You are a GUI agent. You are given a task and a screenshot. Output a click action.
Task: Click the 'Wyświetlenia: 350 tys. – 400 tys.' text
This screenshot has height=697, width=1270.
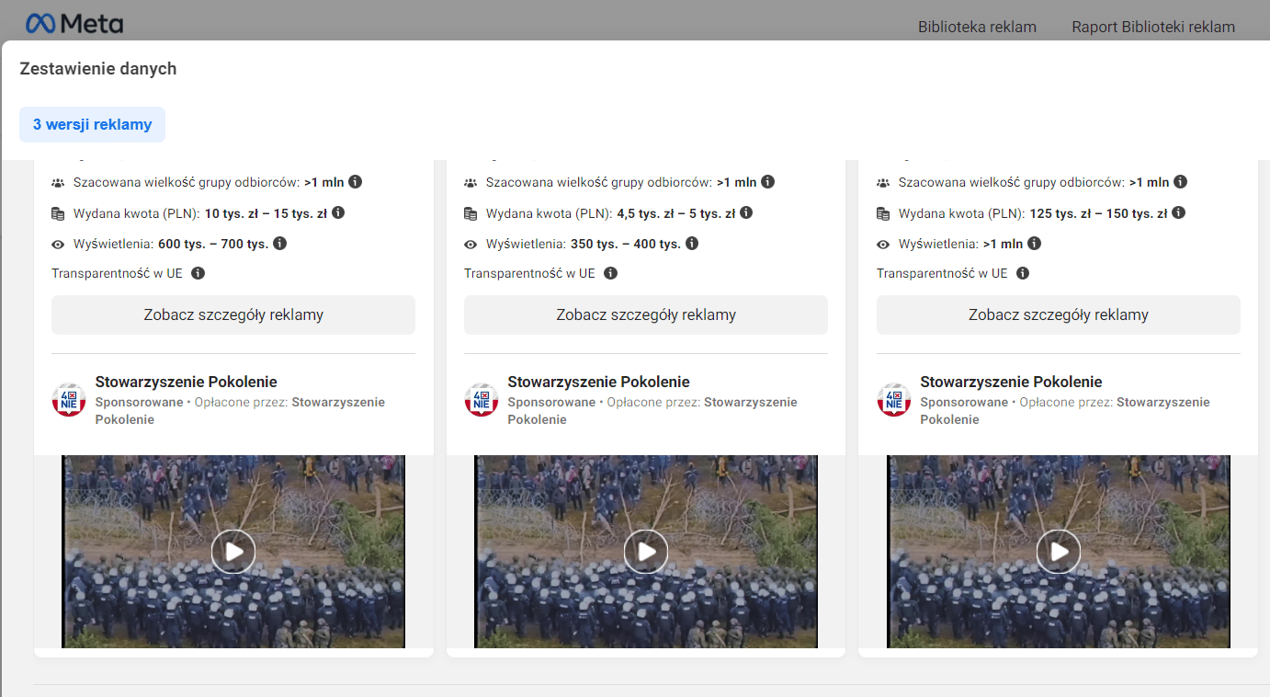(584, 244)
